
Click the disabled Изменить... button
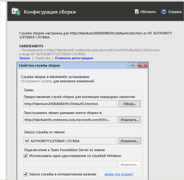coord(130,165)
